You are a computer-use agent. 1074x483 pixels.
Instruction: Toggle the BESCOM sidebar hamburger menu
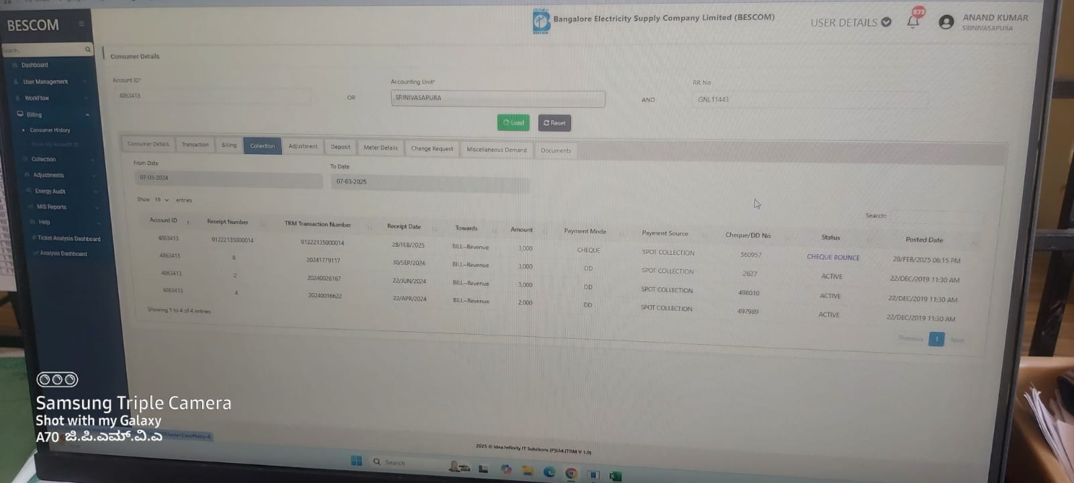click(81, 24)
